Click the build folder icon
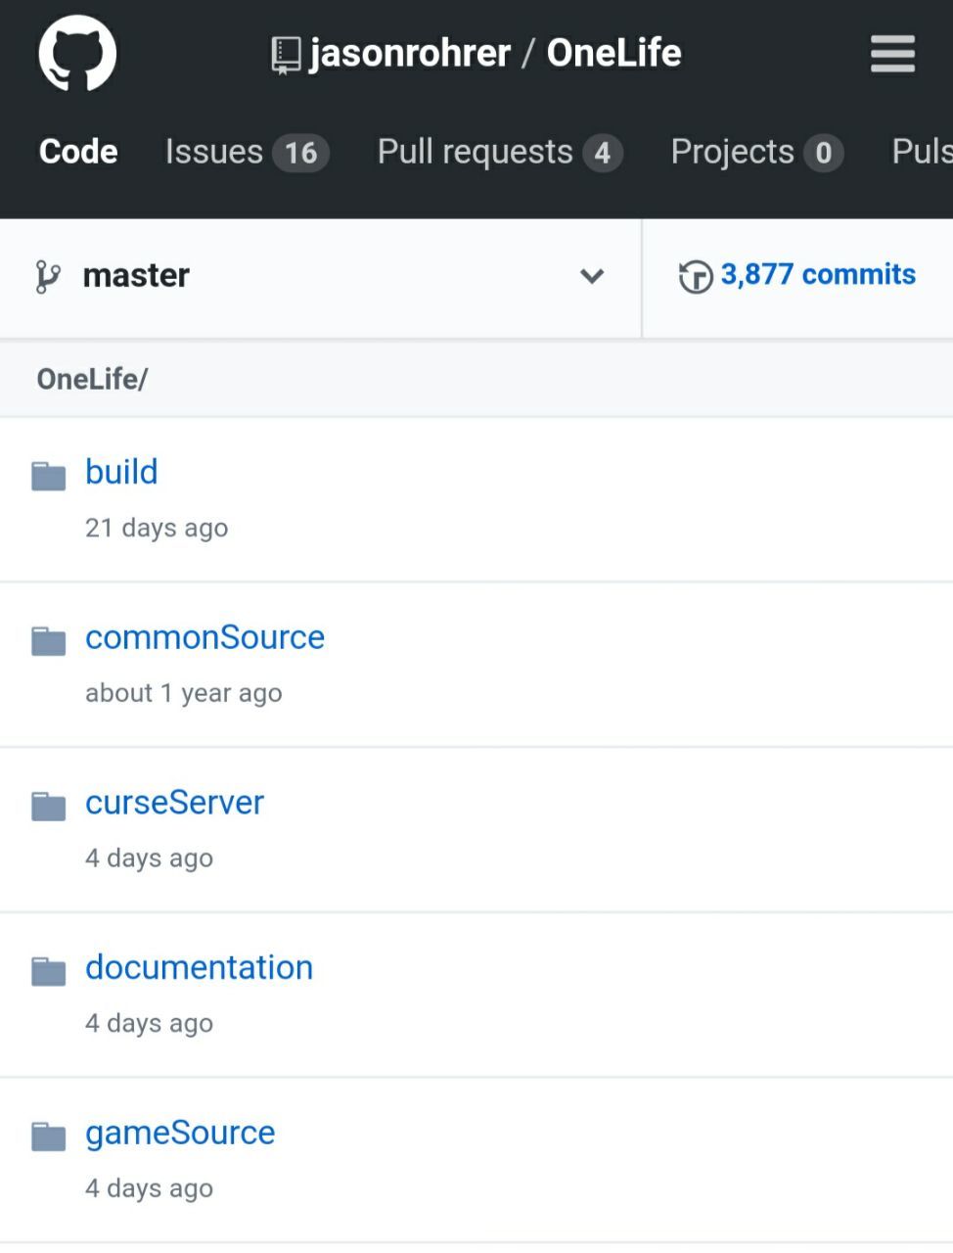Image resolution: width=953 pixels, height=1253 pixels. point(48,476)
